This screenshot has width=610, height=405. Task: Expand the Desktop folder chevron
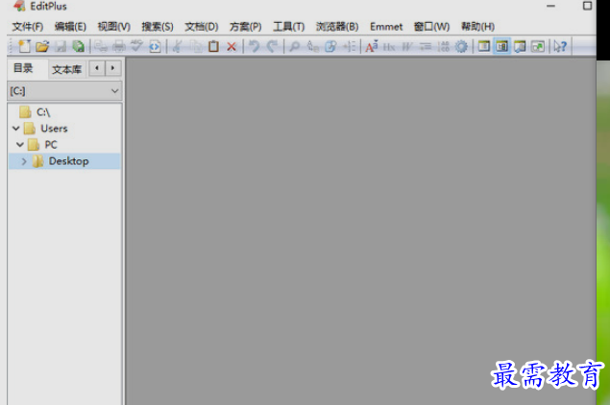tap(24, 161)
